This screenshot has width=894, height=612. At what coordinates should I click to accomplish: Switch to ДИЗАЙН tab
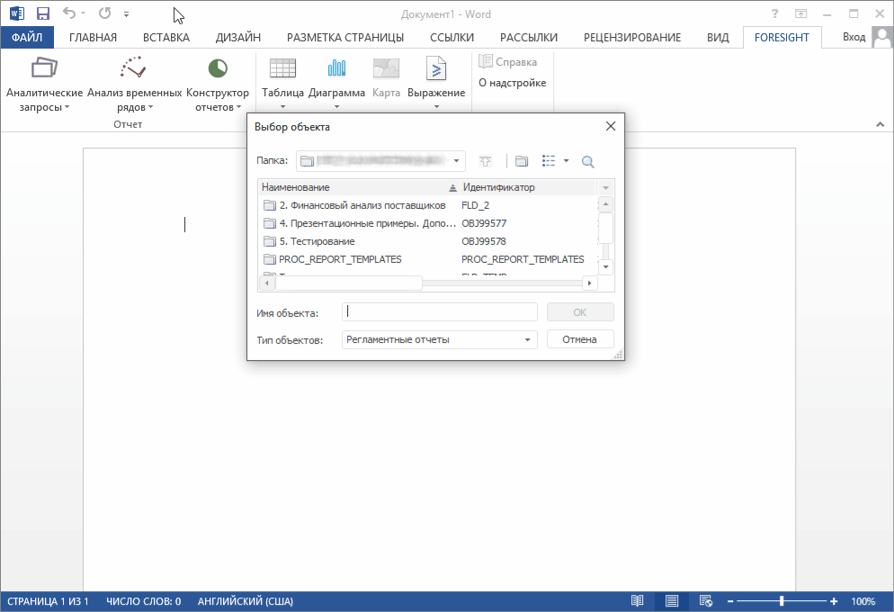click(238, 38)
